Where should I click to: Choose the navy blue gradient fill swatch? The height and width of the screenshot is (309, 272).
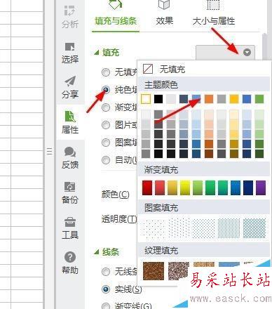click(x=248, y=188)
